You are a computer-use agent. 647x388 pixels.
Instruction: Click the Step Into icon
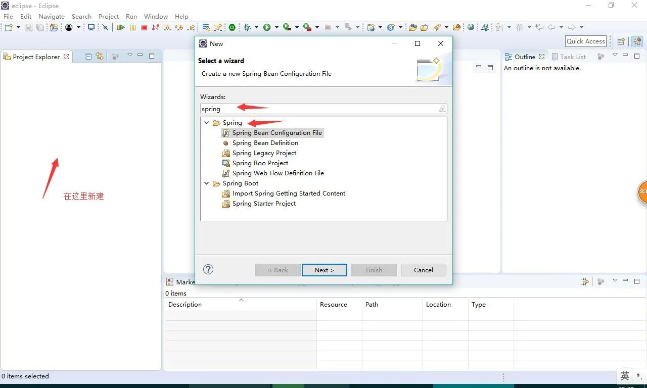[167, 27]
